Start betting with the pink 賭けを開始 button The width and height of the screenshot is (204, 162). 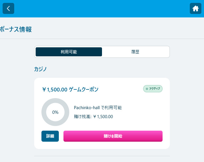(x=113, y=136)
